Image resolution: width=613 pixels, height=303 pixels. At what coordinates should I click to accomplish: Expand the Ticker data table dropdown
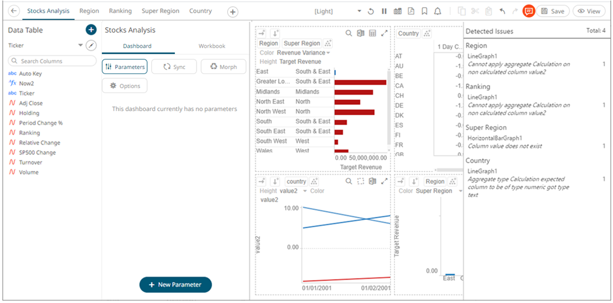[81, 45]
